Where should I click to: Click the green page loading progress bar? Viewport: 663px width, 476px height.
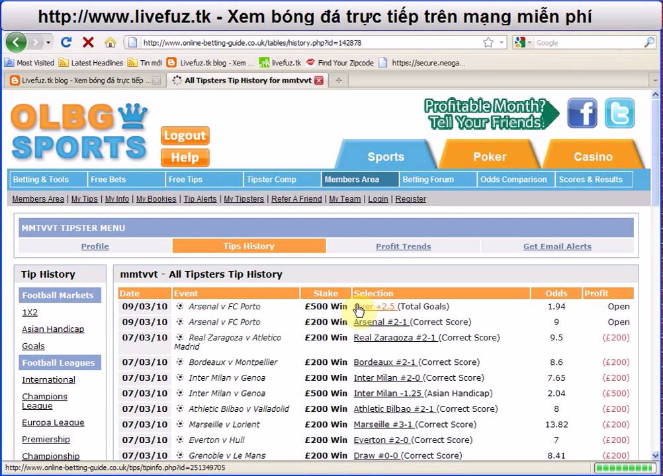pyautogui.click(x=624, y=468)
